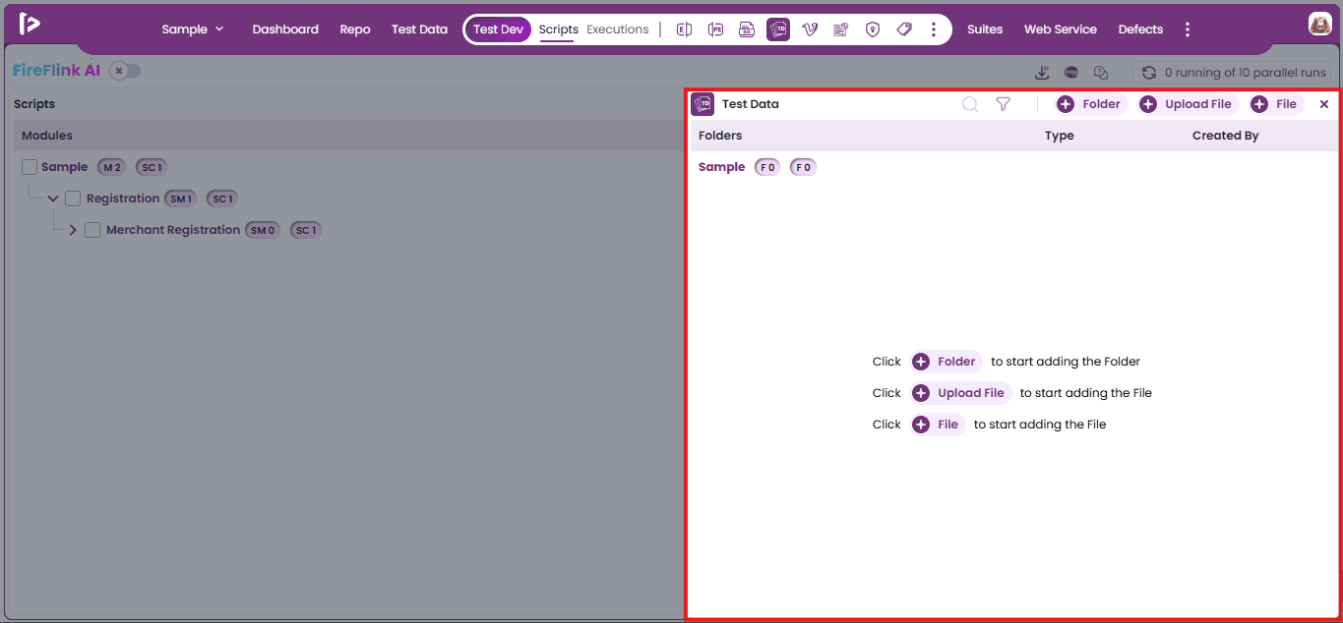The image size is (1343, 623).
Task: Click the Folders column header
Action: 720,136
